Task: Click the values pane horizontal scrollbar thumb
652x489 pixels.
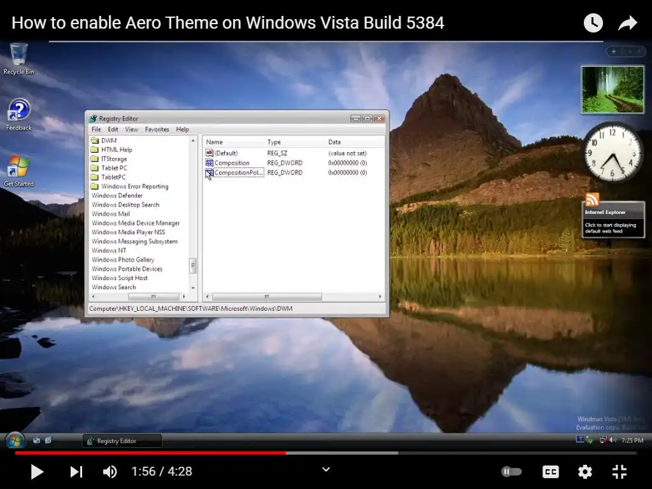Action: pyautogui.click(x=267, y=297)
